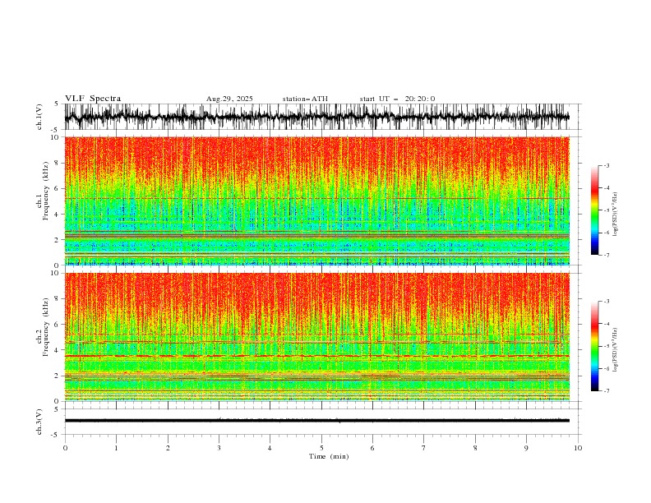Screen dimensions: 651x503
Task: Click the ch.3 flat waveform trace
Action: 316,421
